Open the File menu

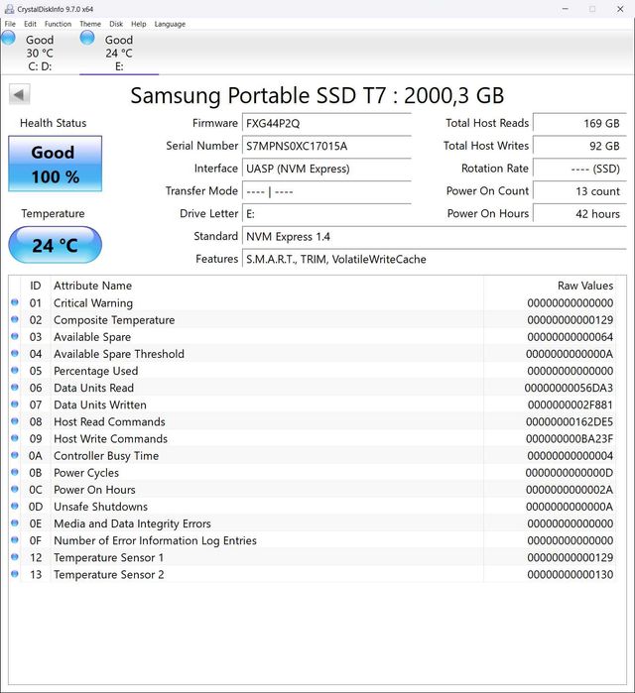point(10,24)
